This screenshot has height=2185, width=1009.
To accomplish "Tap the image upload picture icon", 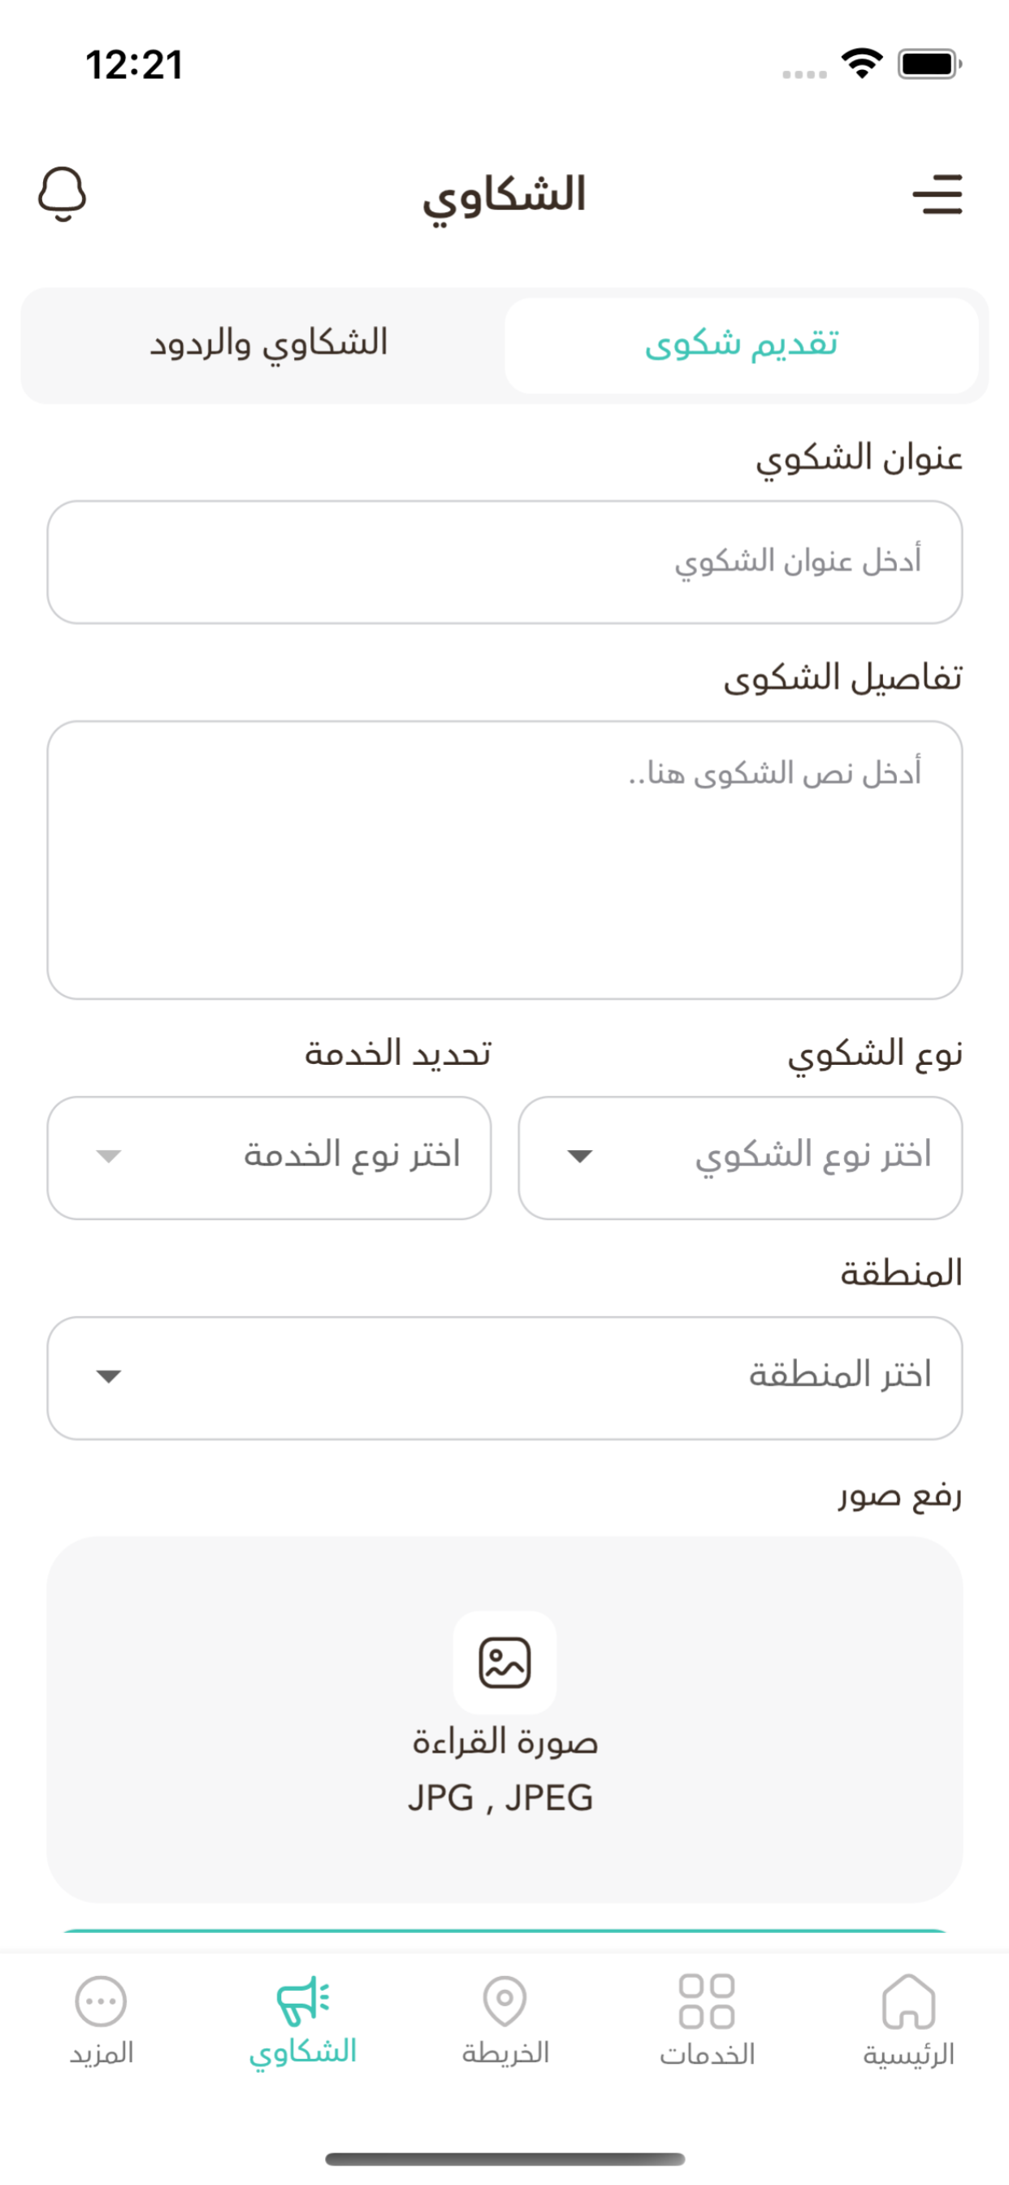I will pyautogui.click(x=505, y=1662).
